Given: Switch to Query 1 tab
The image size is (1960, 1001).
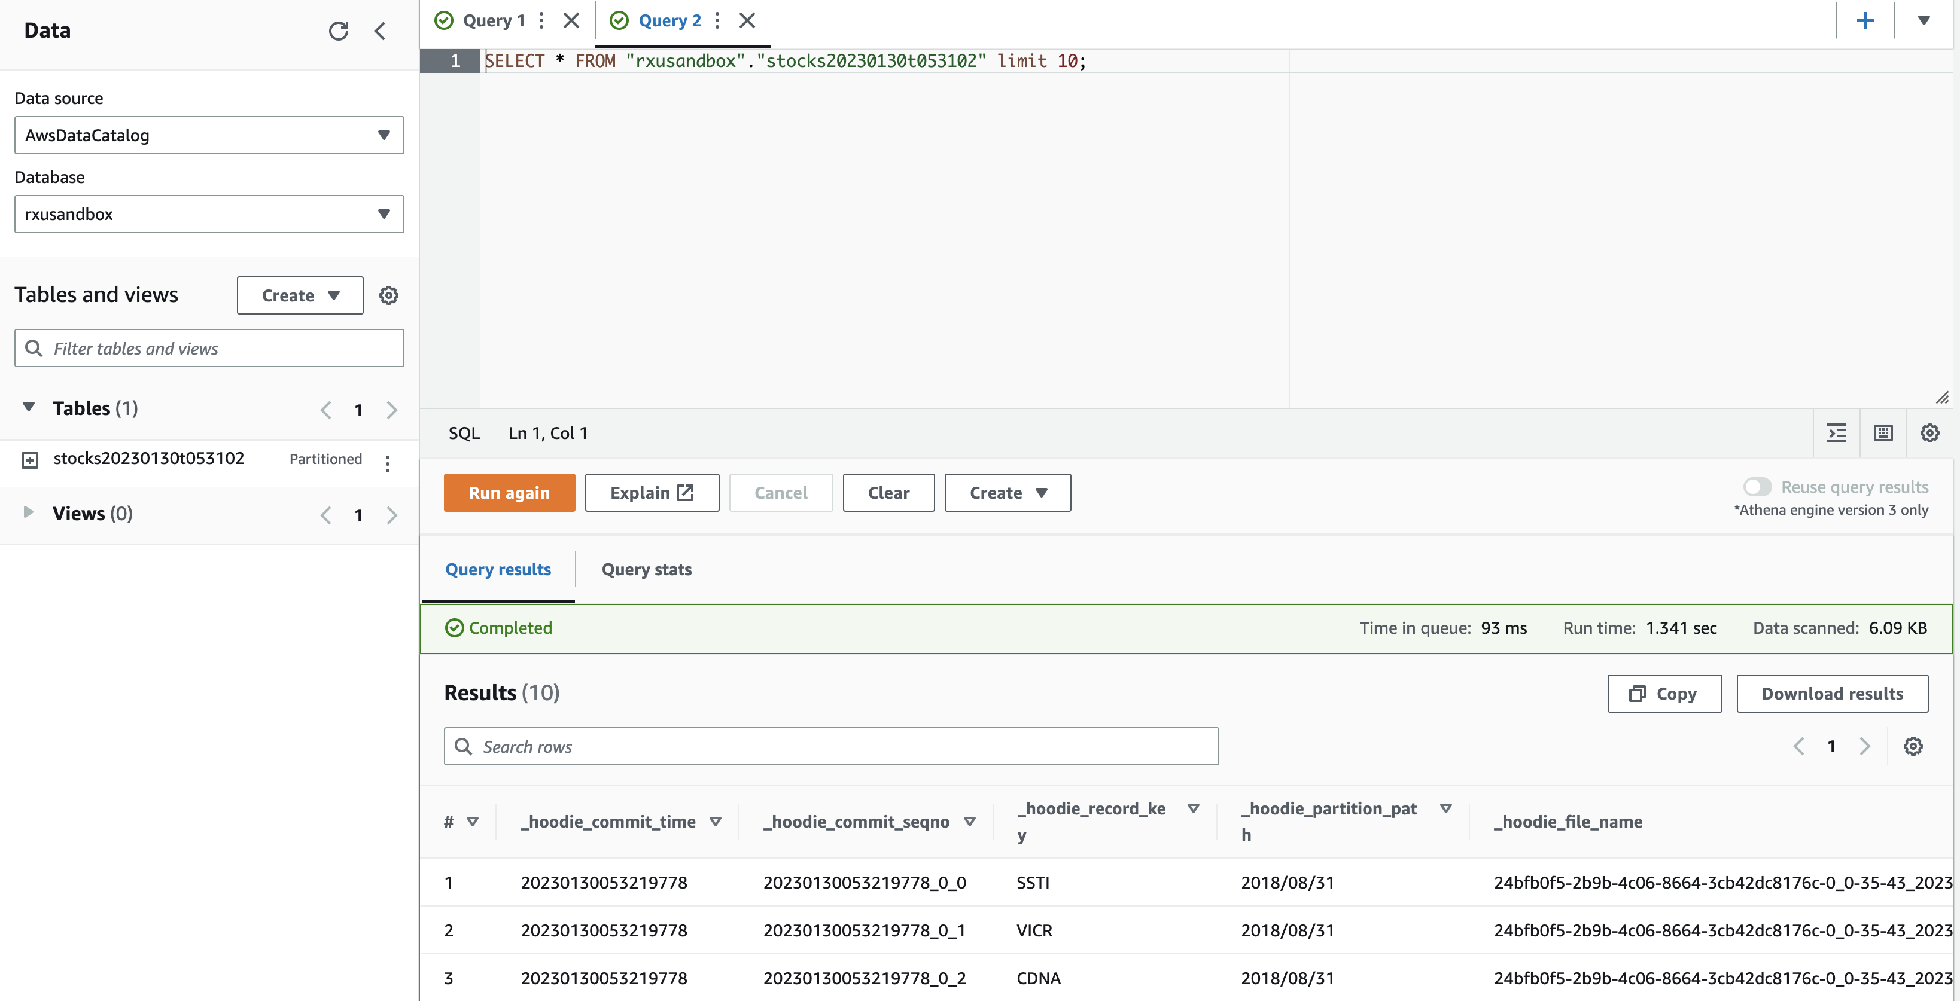Looking at the screenshot, I should pos(493,20).
